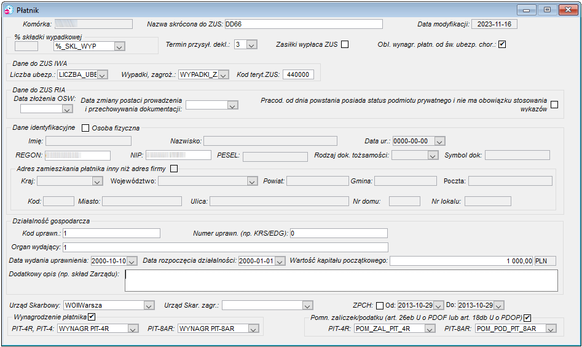Uncheck the Wynagrodzenie płatnika checkbox
Viewport: 582px width, 347px height.
pos(92,316)
